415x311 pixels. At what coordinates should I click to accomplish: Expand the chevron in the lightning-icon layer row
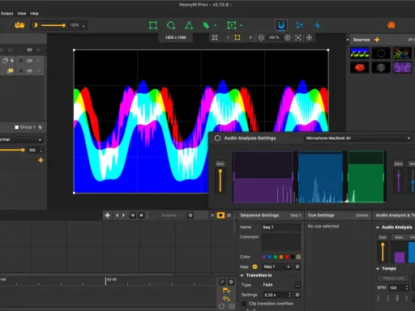click(38, 61)
